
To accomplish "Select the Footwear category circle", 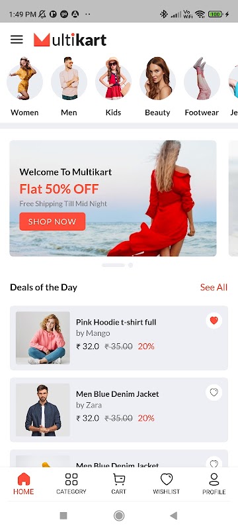I will click(202, 81).
